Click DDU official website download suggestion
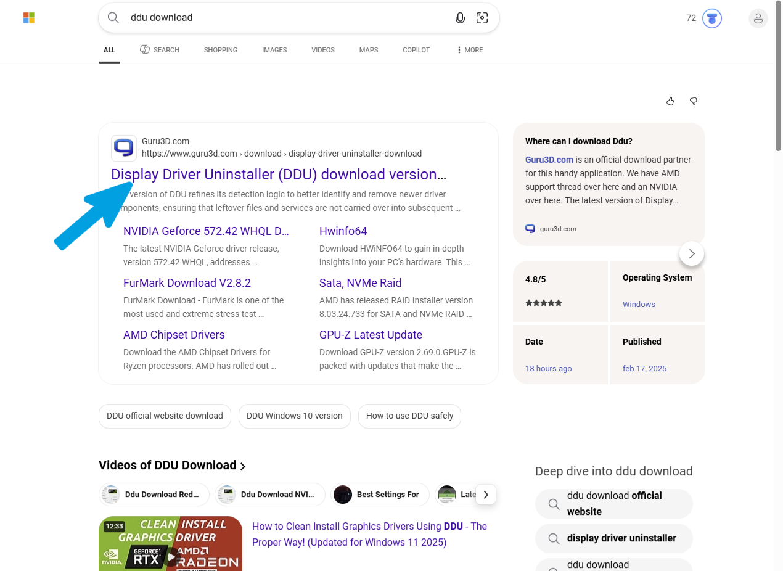Image resolution: width=783 pixels, height=571 pixels. pyautogui.click(x=165, y=416)
